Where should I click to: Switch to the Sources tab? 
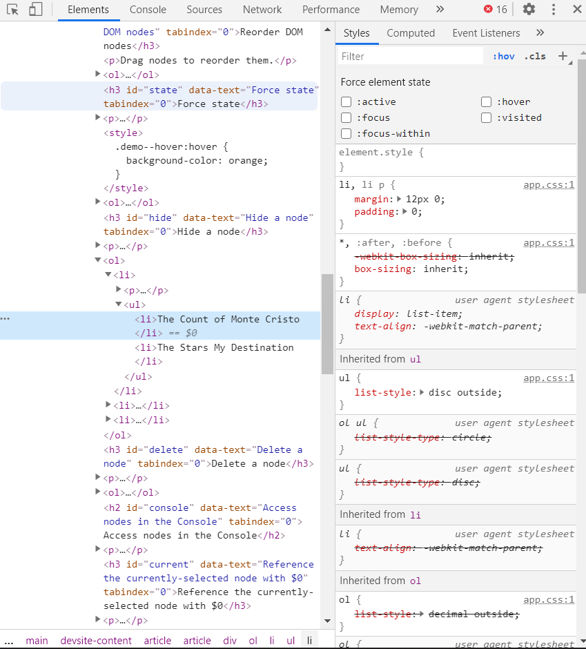point(204,10)
